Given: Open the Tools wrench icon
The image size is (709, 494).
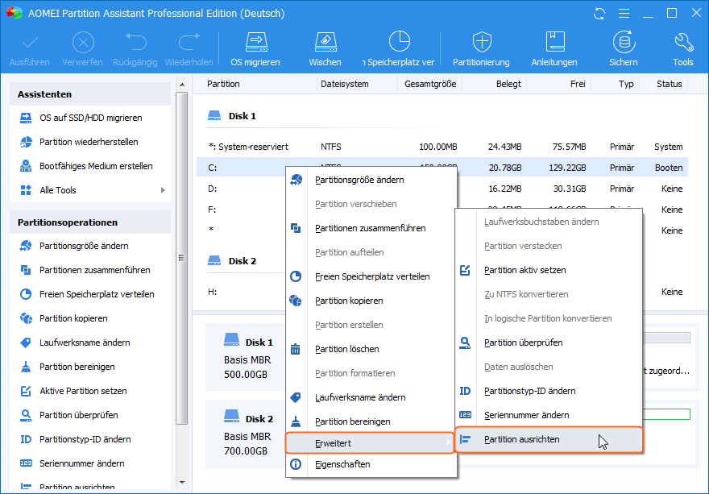Looking at the screenshot, I should pyautogui.click(x=683, y=42).
